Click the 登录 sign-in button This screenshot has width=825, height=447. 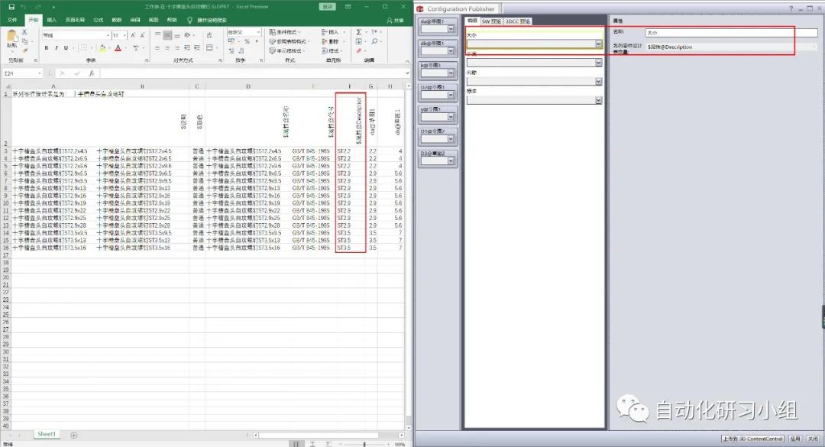click(327, 7)
